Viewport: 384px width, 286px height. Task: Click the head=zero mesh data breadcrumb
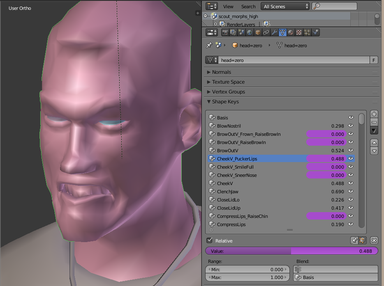292,46
